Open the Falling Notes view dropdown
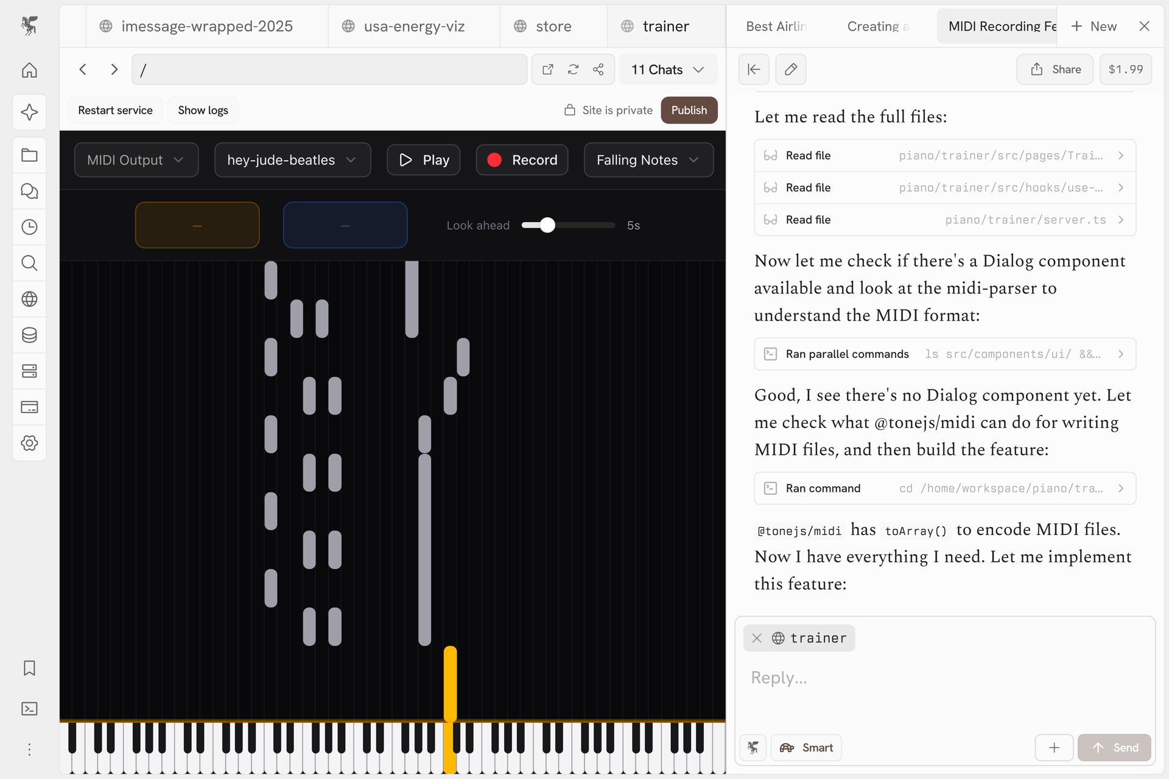Screen dimensions: 1169x779 648,159
